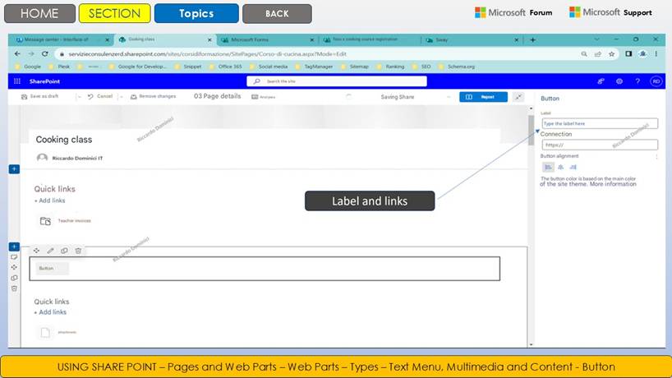The image size is (672, 378).
Task: Open 03 Page details
Action: (x=217, y=96)
